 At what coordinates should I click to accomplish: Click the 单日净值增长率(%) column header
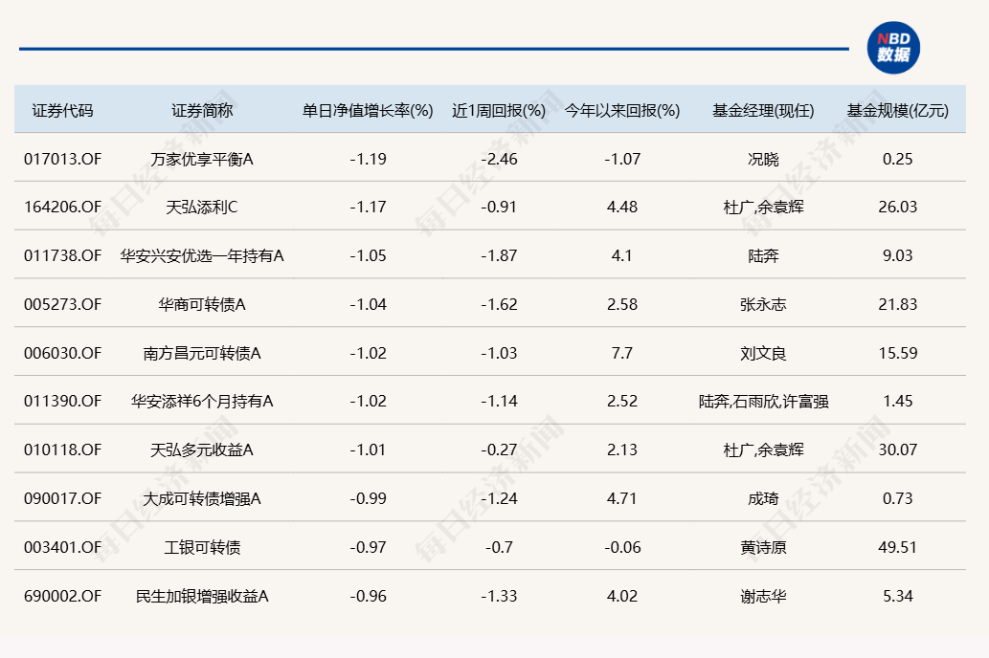click(368, 111)
